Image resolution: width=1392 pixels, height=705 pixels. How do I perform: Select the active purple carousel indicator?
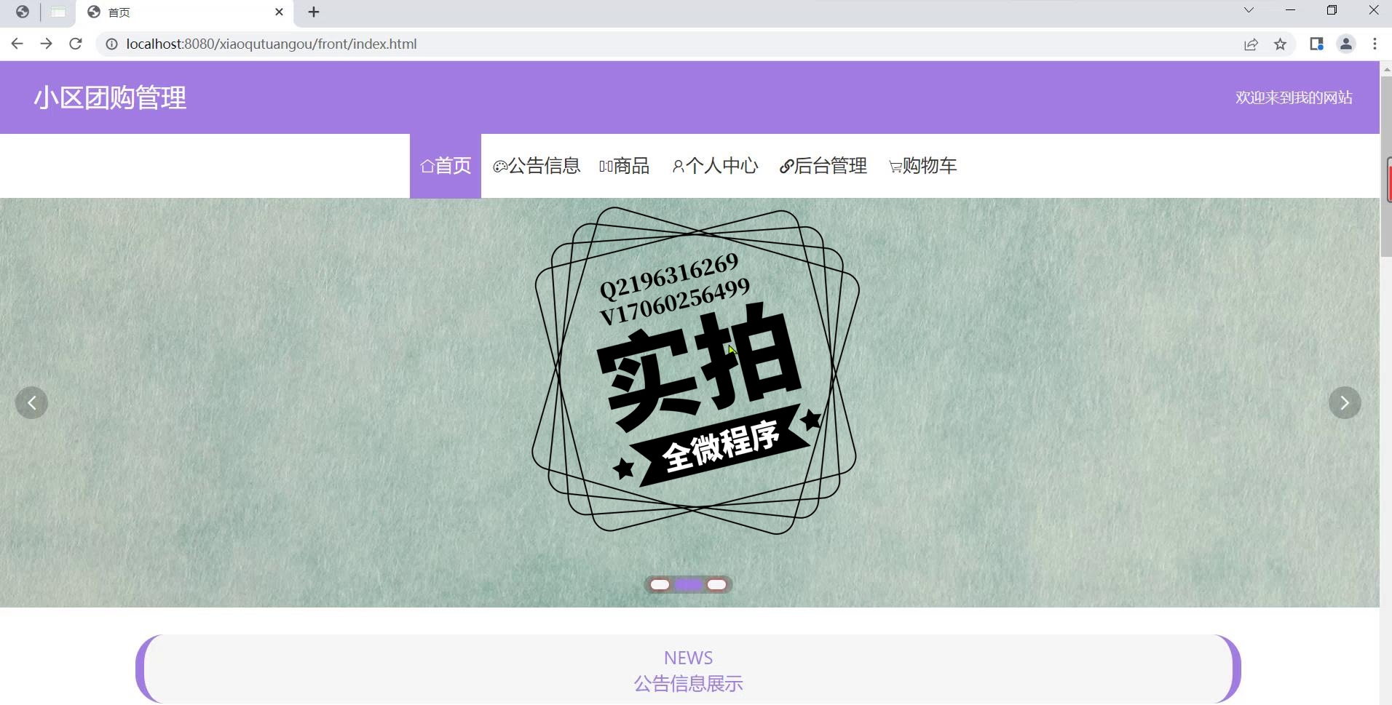(x=688, y=585)
